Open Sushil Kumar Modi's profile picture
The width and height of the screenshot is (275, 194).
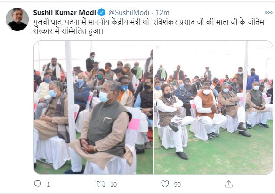(x=17, y=19)
